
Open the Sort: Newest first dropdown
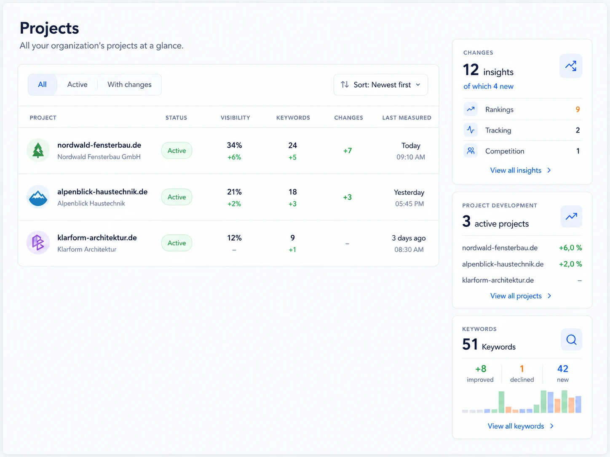381,85
